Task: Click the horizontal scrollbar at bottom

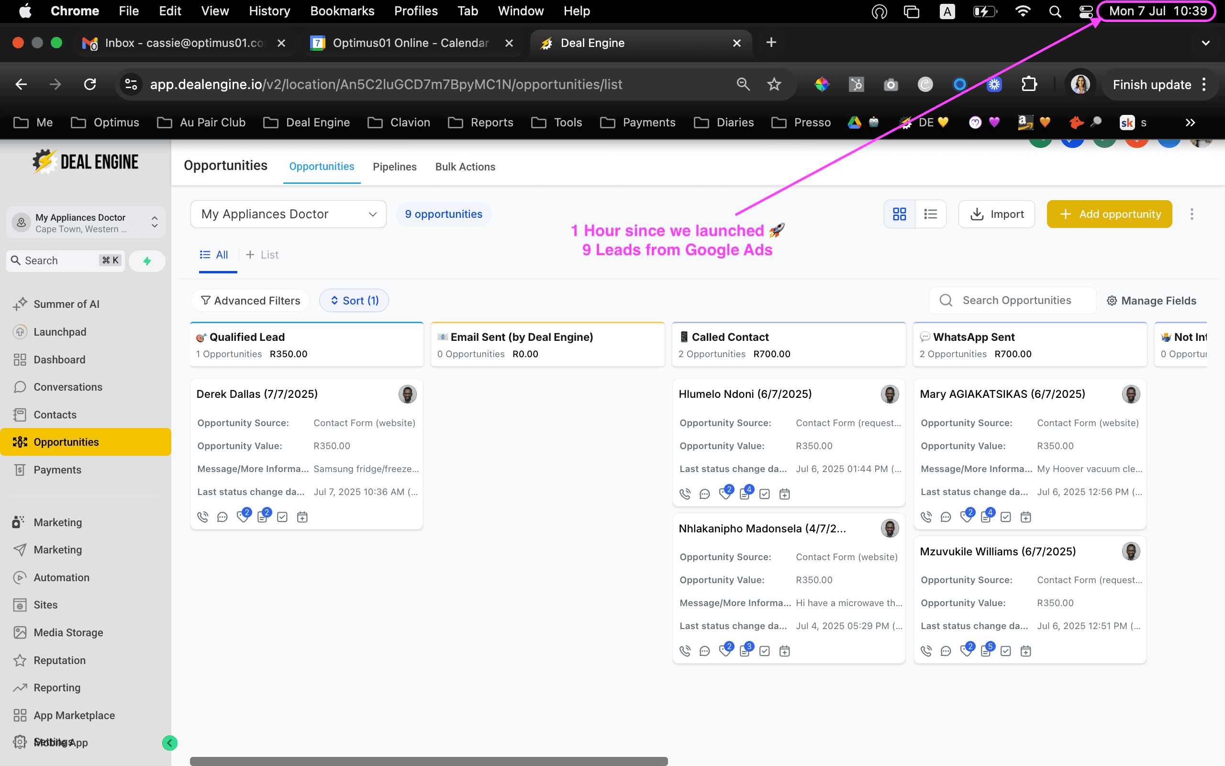Action: (x=429, y=761)
